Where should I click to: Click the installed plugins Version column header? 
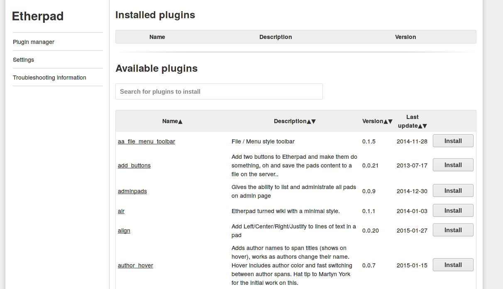pos(405,37)
